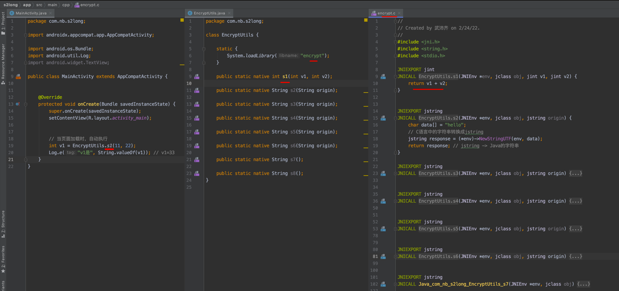
Task: Open the Resource Manager side panel
Action: click(3, 64)
